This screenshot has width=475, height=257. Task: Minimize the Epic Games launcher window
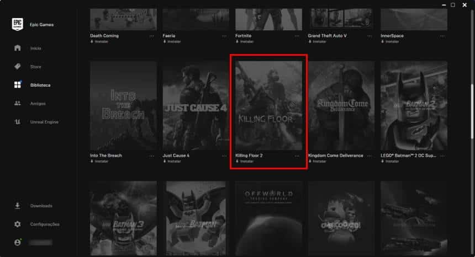(x=444, y=5)
